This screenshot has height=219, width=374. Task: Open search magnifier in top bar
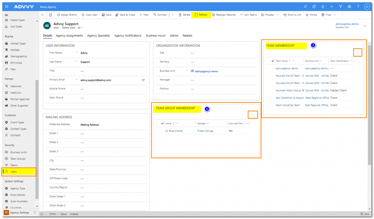point(305,7)
